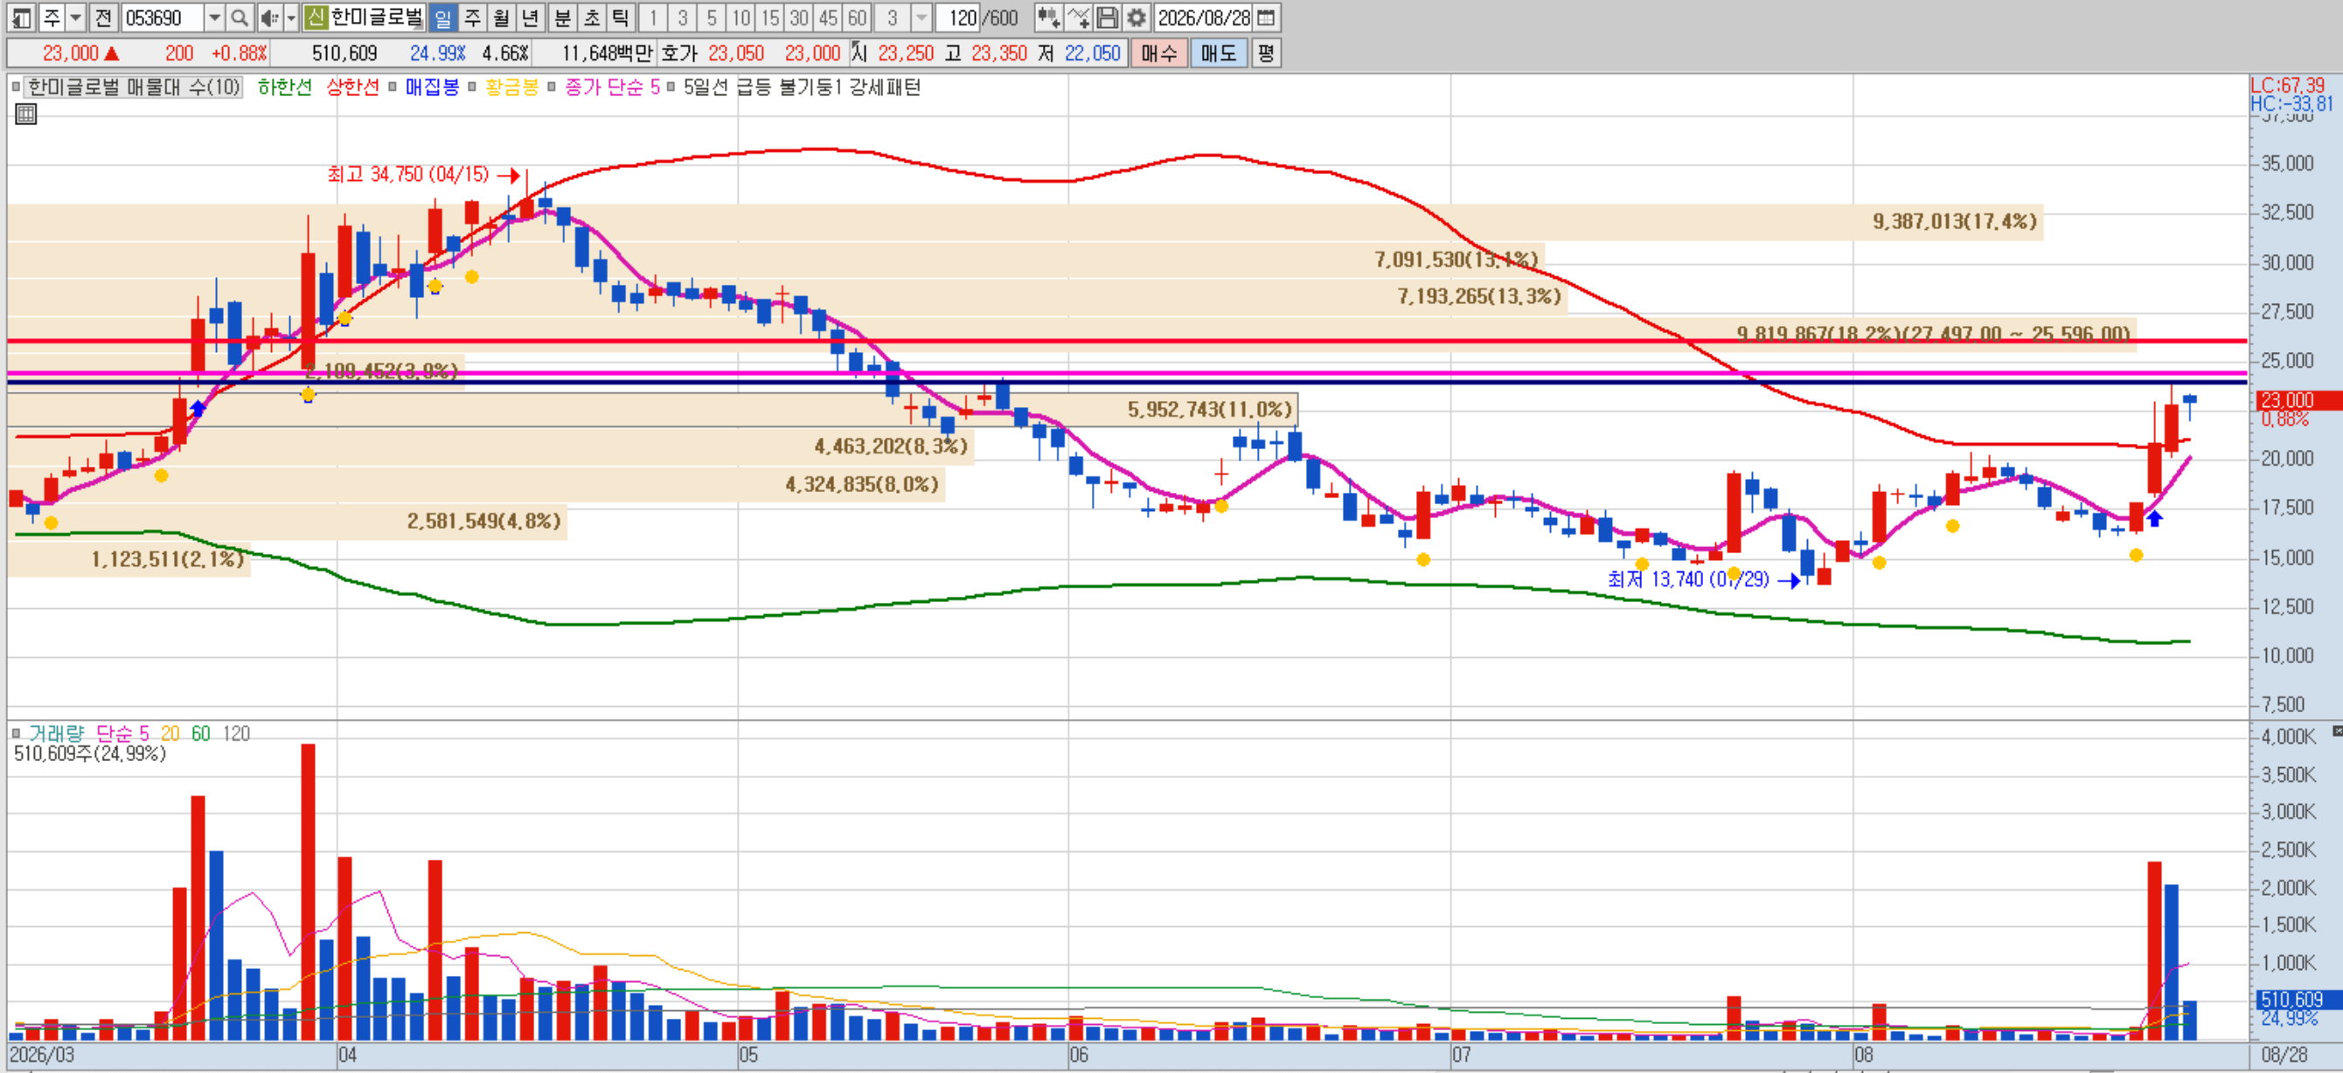Choose the 10 interval preset button

click(x=741, y=17)
